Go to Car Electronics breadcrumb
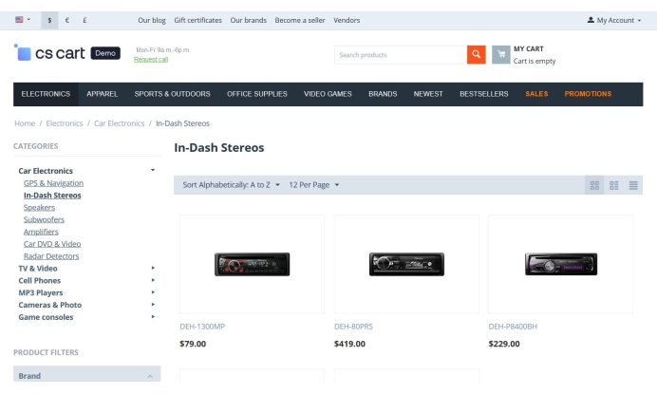The width and height of the screenshot is (657, 394). pyautogui.click(x=119, y=123)
